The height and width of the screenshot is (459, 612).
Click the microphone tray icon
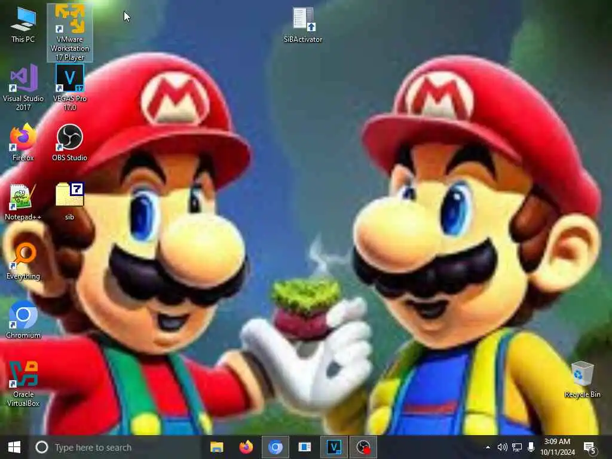point(531,447)
